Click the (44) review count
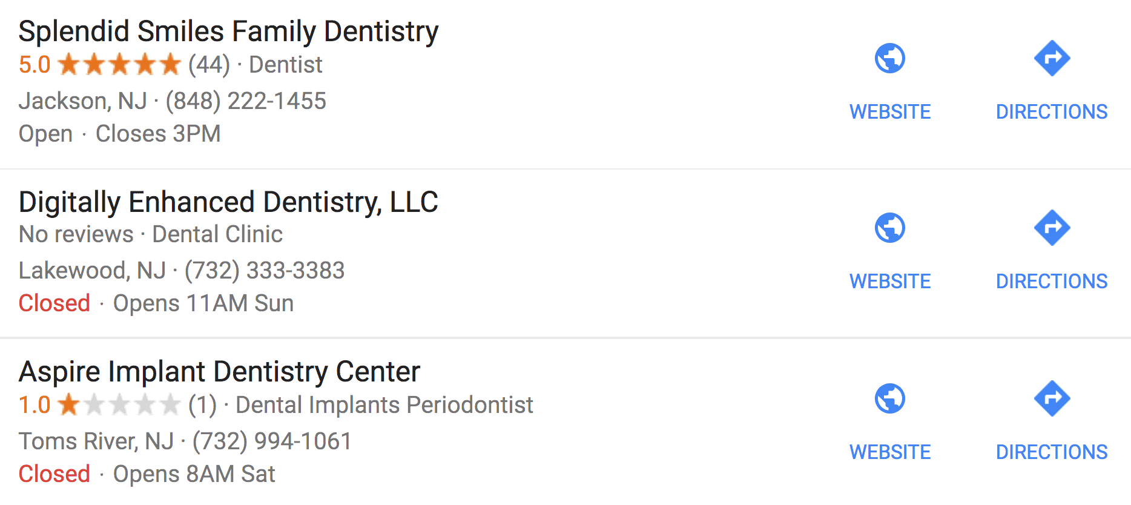This screenshot has height=505, width=1131. point(209,65)
